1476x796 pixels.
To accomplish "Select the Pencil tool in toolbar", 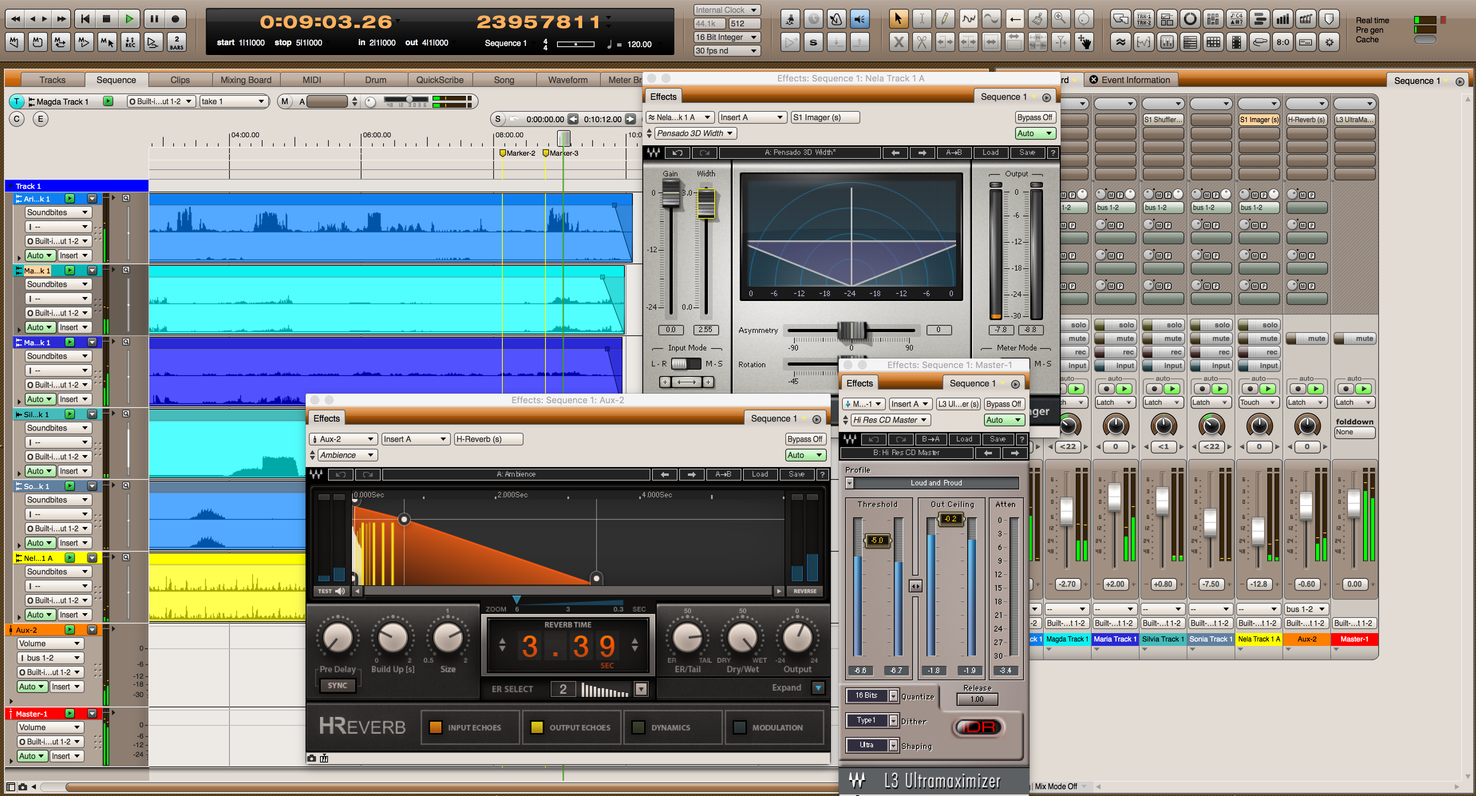I will (x=945, y=19).
